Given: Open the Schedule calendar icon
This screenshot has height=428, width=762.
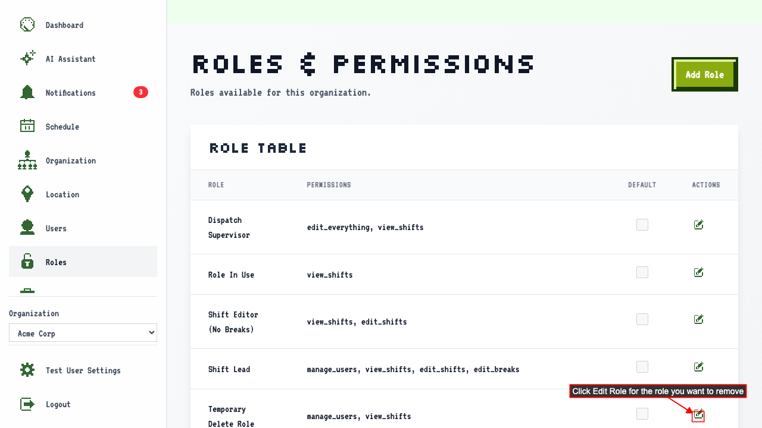Looking at the screenshot, I should coord(27,127).
